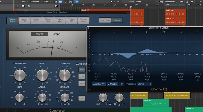Add a new track with plus button
Image resolution: width=203 pixels, height=112 pixels.
17,6
